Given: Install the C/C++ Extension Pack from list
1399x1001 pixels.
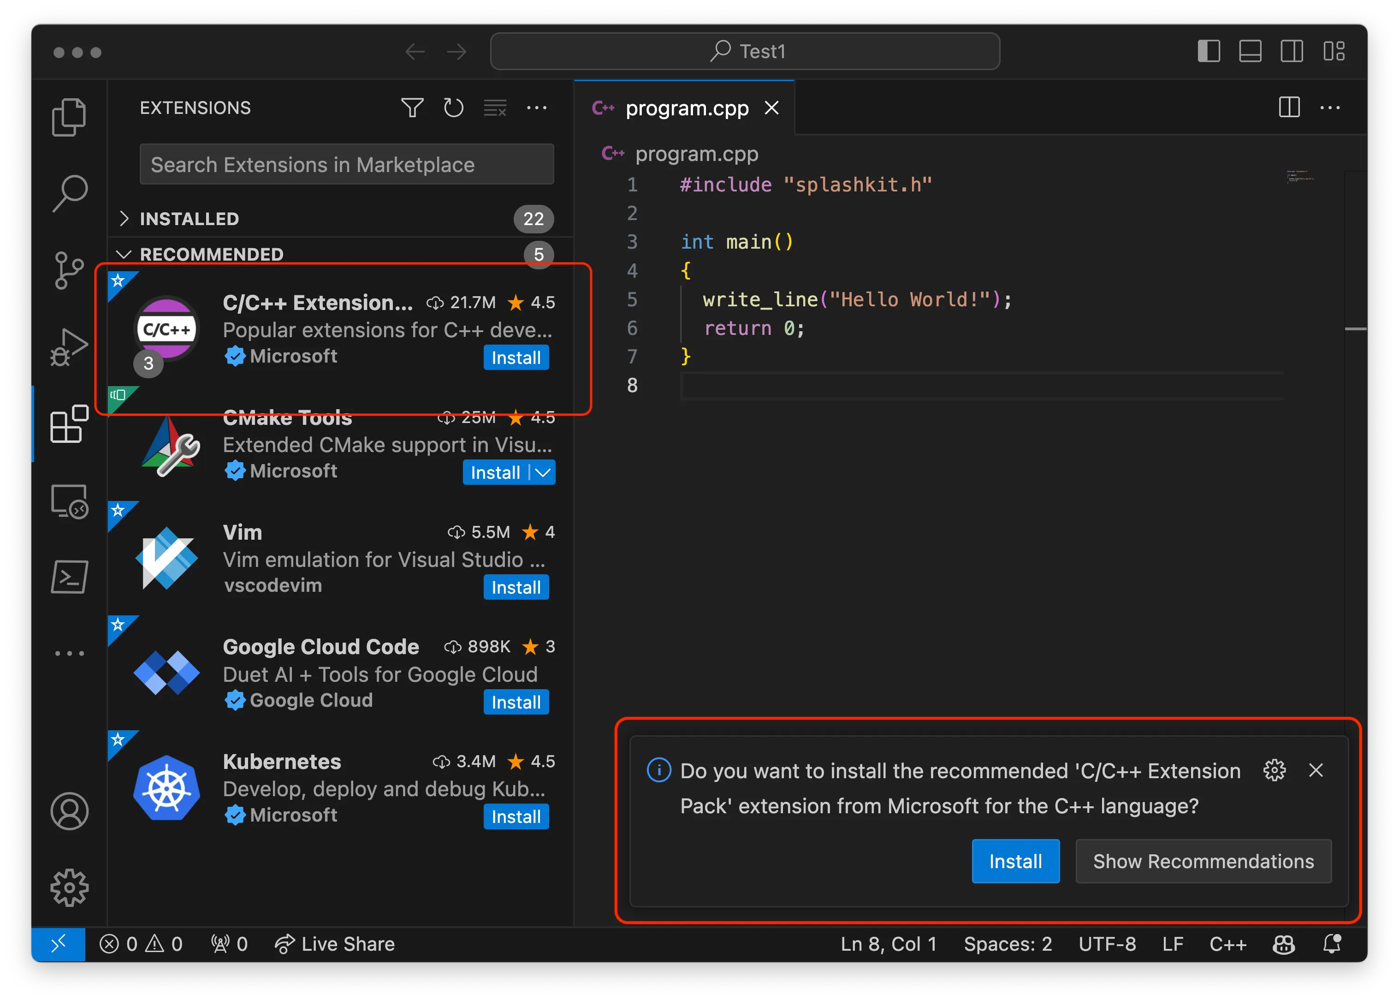Looking at the screenshot, I should pyautogui.click(x=516, y=357).
